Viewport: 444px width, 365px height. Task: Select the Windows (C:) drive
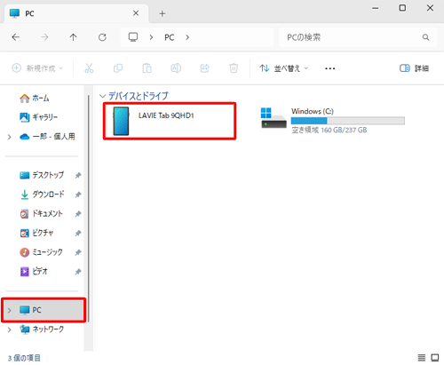point(333,121)
